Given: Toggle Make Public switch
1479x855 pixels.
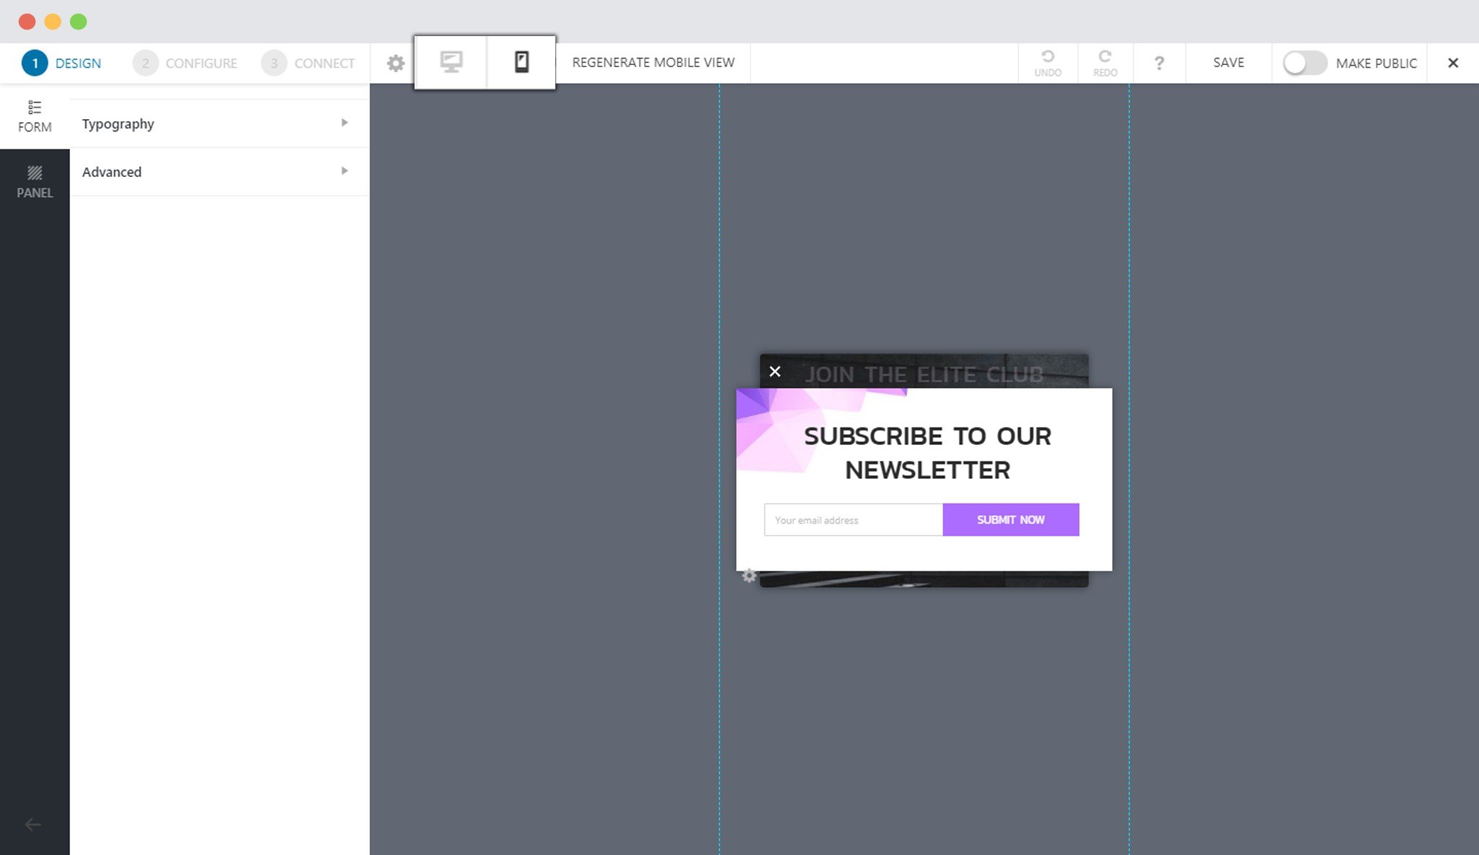Looking at the screenshot, I should 1304,63.
